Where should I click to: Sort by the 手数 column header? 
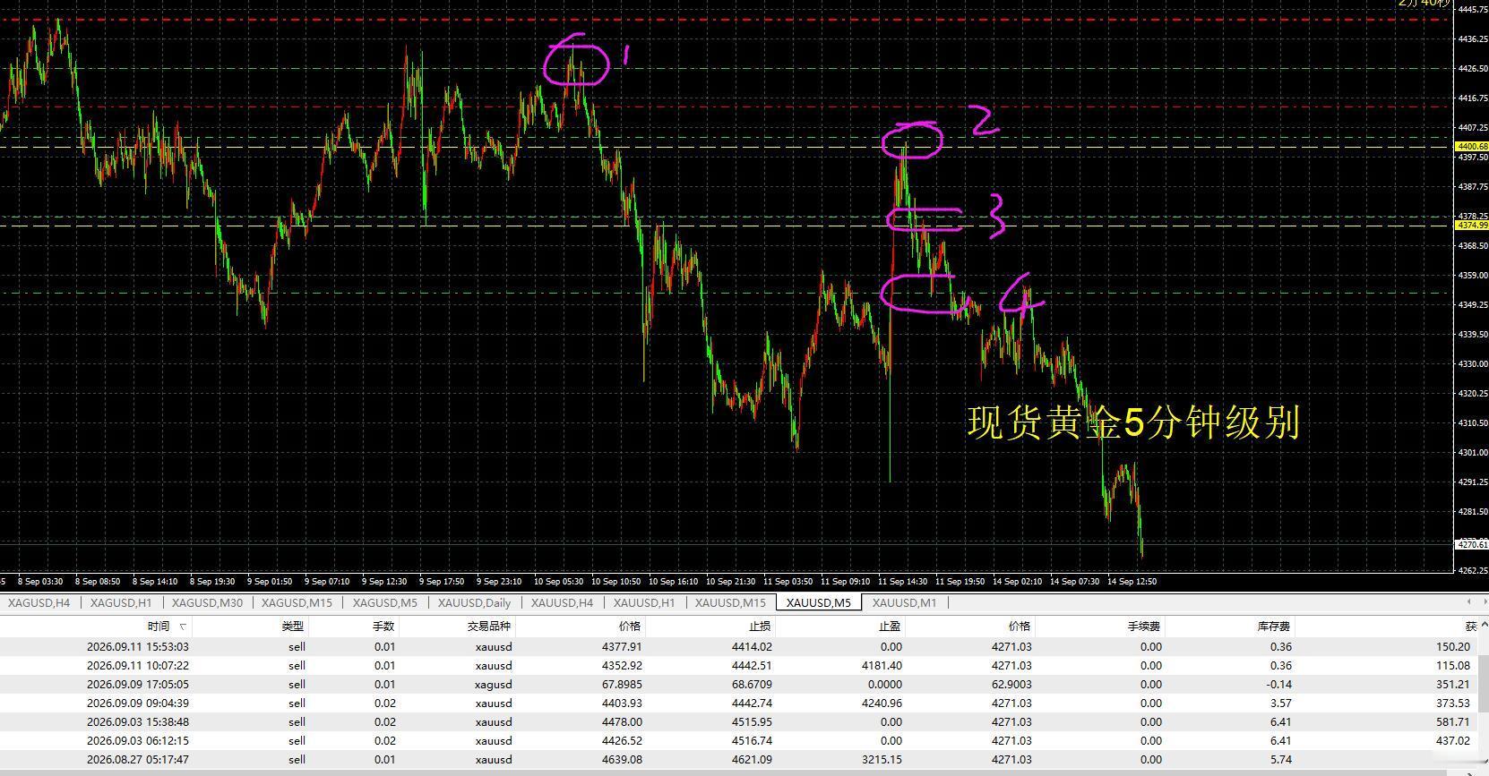pyautogui.click(x=383, y=627)
